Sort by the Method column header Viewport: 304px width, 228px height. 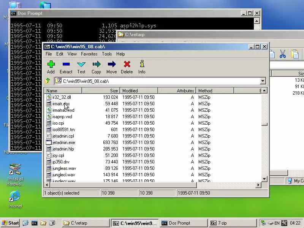click(x=215, y=90)
